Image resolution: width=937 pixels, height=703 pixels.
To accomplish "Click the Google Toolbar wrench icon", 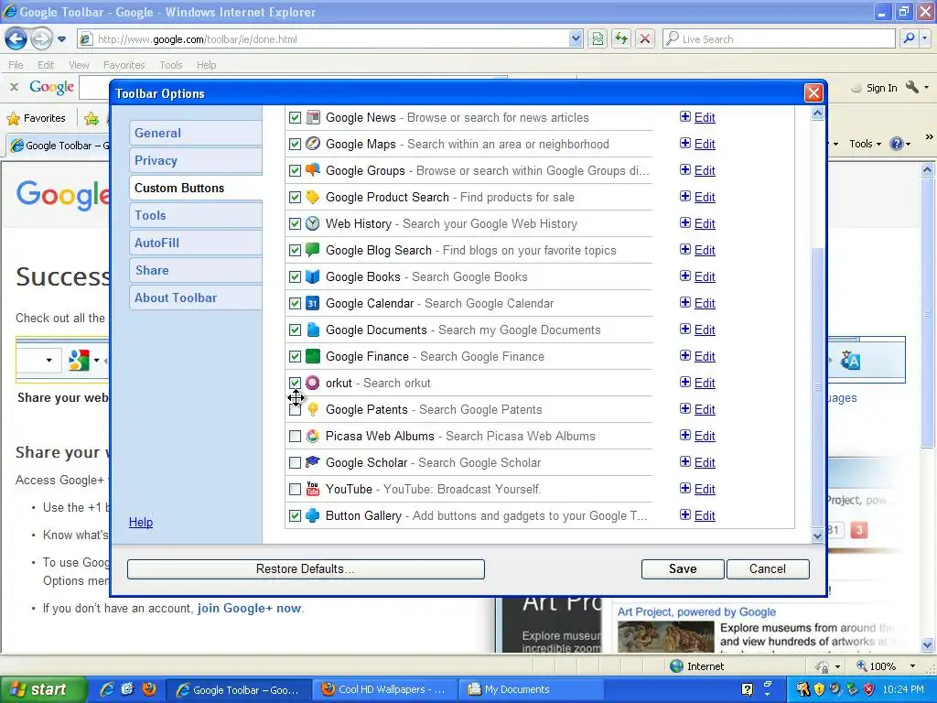I will pyautogui.click(x=912, y=87).
